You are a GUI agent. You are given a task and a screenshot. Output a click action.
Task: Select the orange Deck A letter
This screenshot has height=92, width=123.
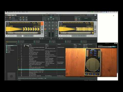[42, 24]
